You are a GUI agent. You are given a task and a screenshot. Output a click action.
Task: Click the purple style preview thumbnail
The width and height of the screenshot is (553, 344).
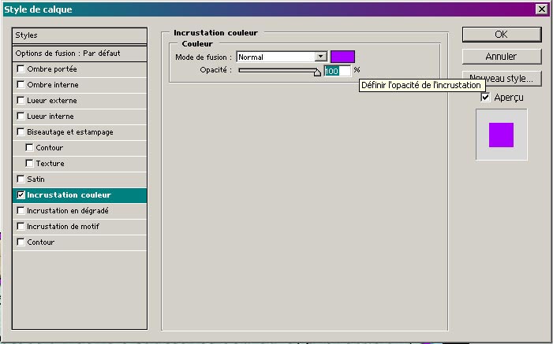pyautogui.click(x=501, y=135)
